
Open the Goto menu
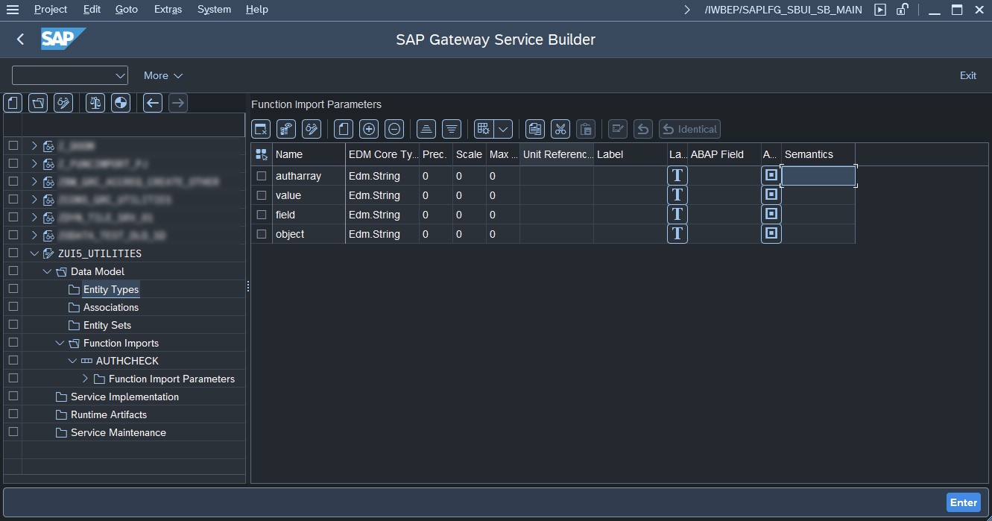click(127, 10)
